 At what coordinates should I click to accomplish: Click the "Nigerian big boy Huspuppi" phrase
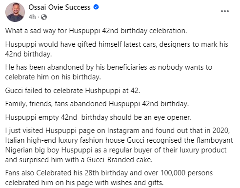point(49,150)
